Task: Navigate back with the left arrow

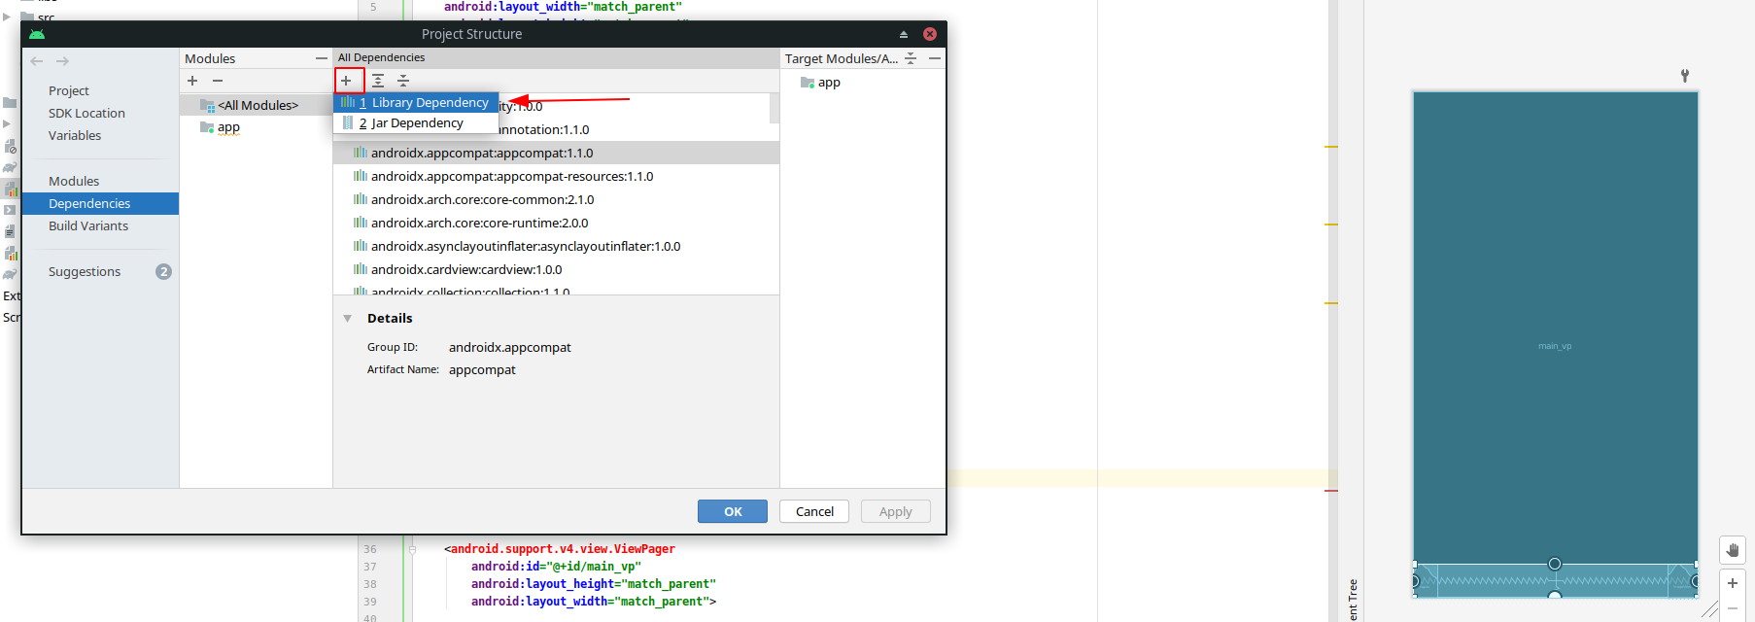Action: 37,61
